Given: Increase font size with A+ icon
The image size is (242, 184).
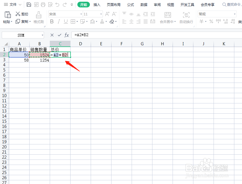Looking at the screenshot, I should 107,14.
